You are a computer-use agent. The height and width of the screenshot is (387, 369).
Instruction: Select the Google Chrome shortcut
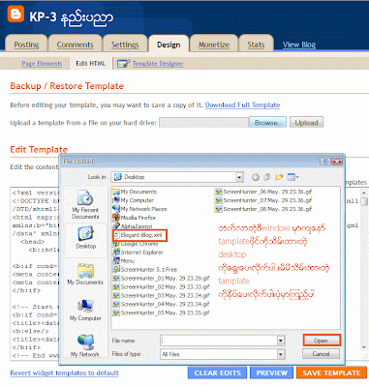136,244
